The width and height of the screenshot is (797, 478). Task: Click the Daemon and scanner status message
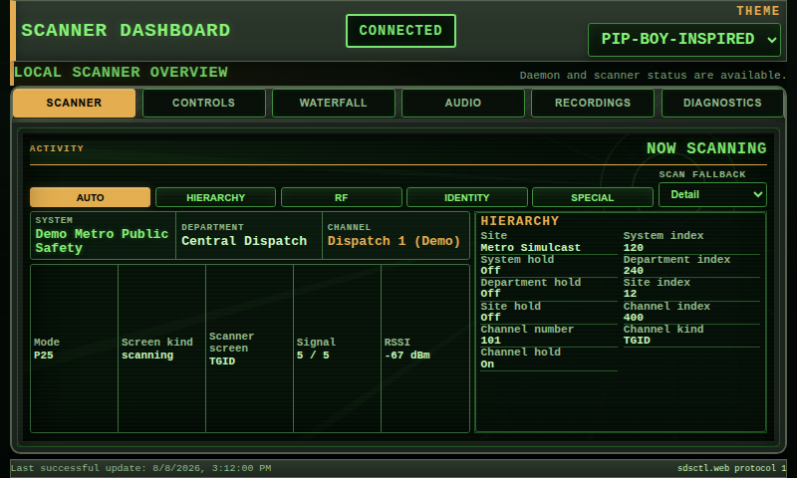pos(653,75)
